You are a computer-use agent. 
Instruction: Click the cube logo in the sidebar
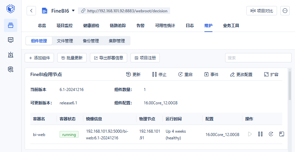coord(11,9)
